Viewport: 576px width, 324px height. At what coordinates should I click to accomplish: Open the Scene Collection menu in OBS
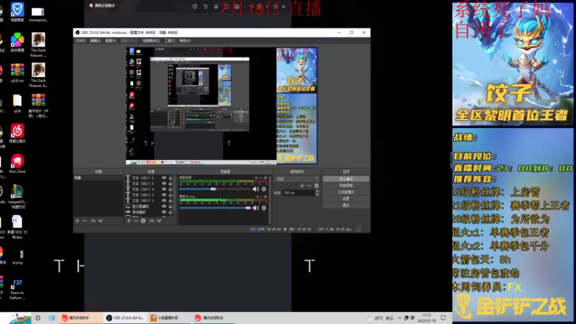(x=151, y=41)
